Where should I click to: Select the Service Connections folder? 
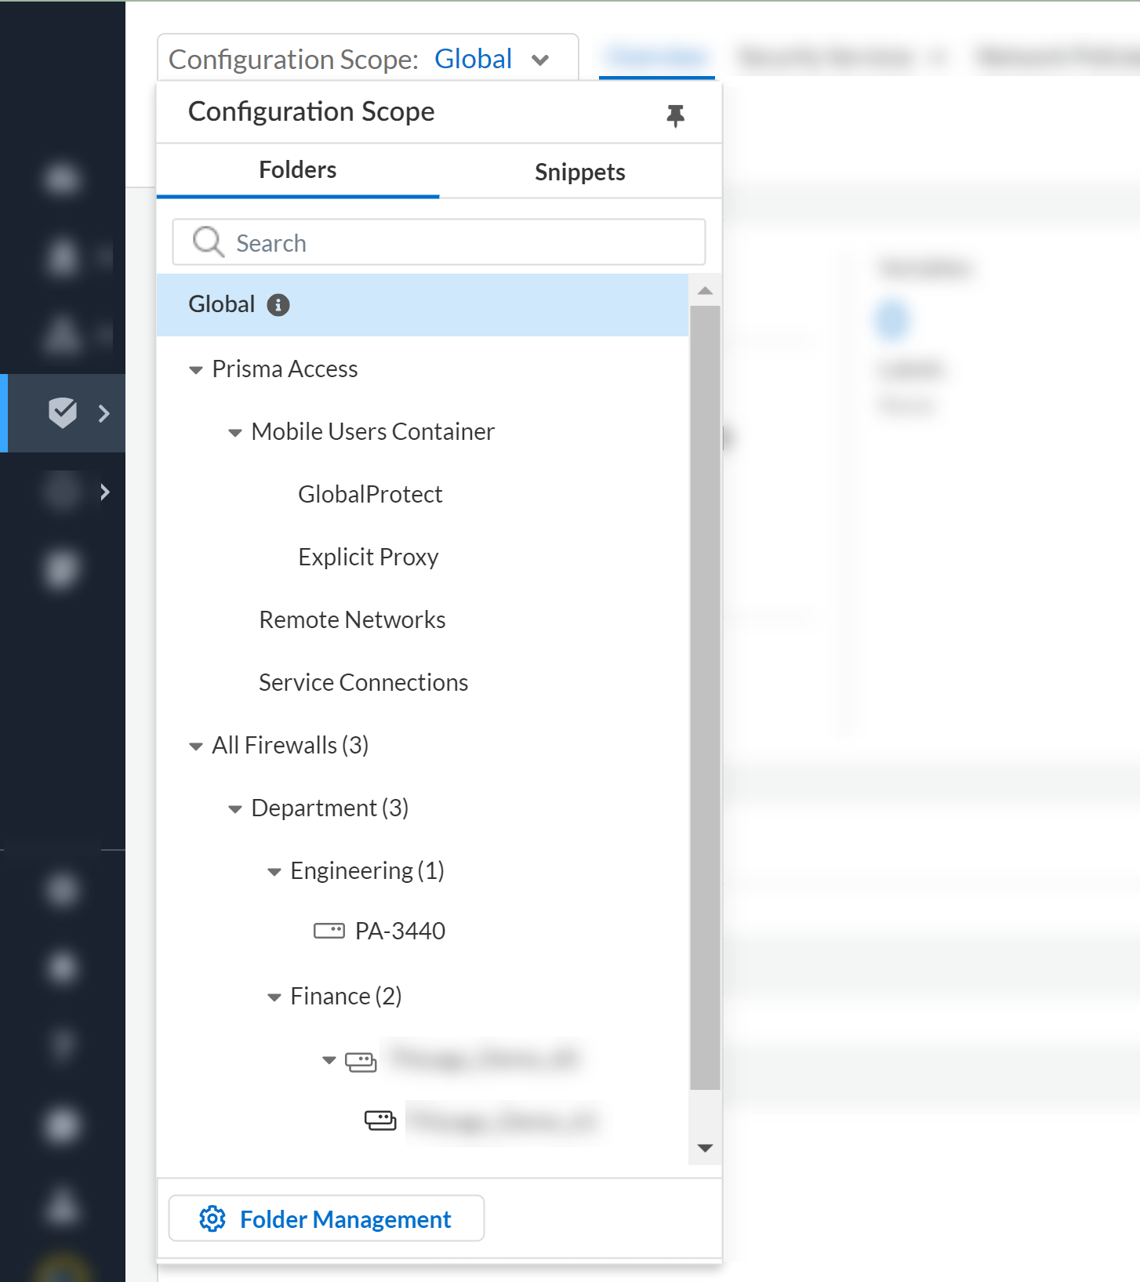pyautogui.click(x=363, y=683)
